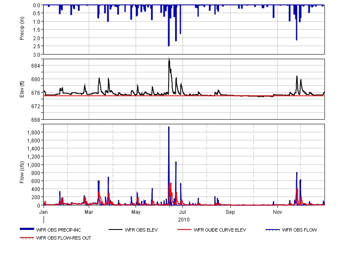Click the 2.5 precipitation tick label
The width and height of the screenshot is (338, 265).
36,46
